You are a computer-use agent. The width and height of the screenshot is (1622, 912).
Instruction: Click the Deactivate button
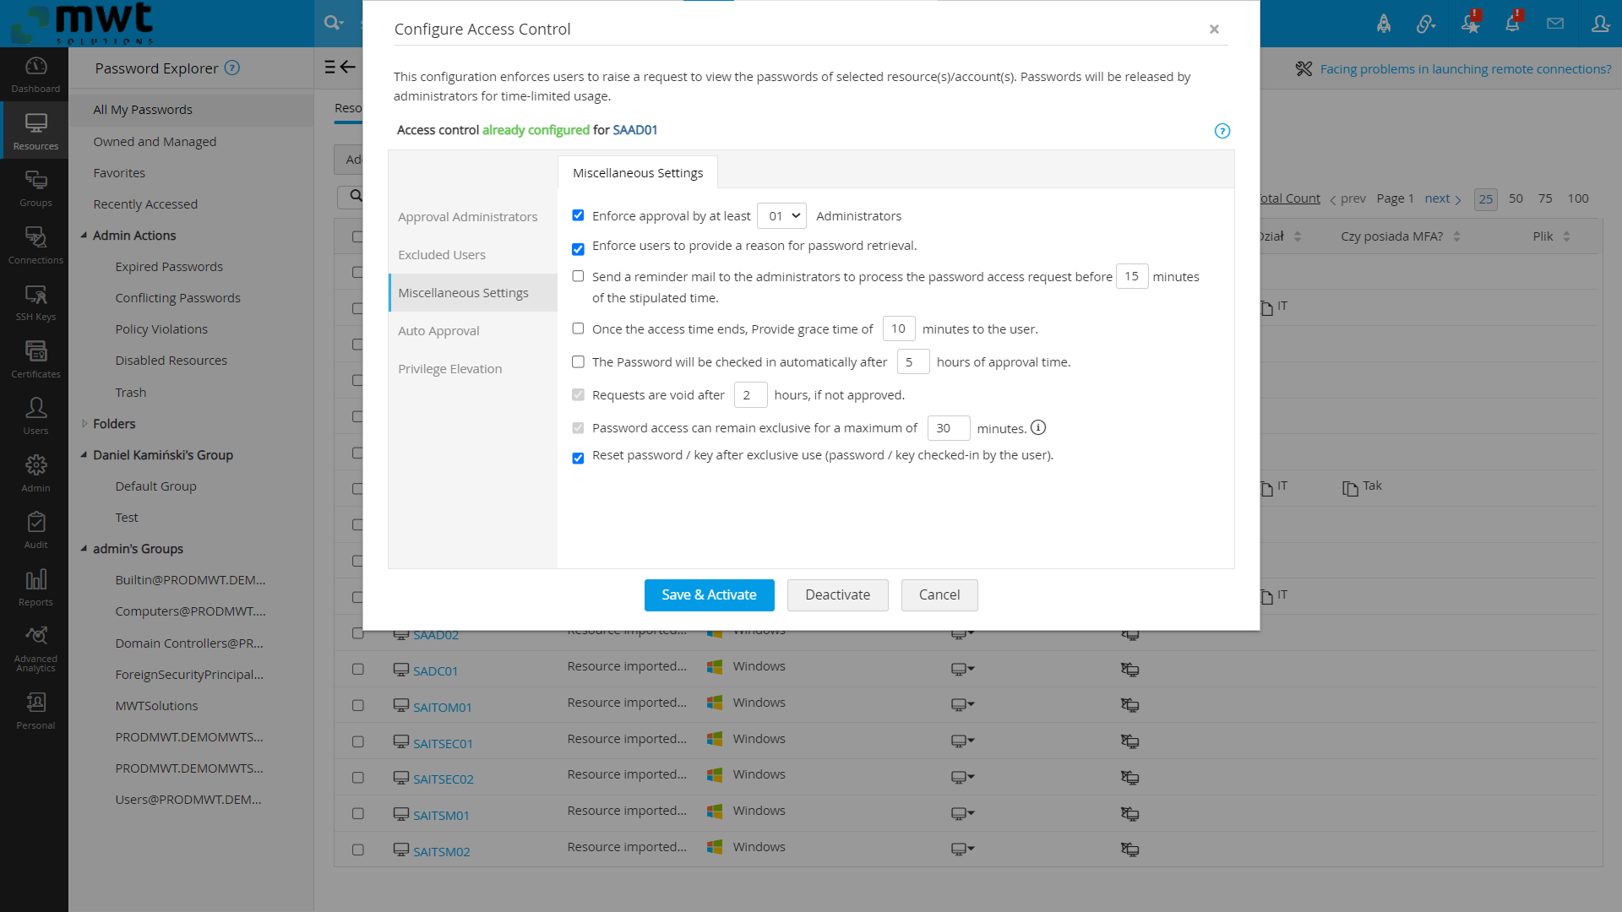tap(837, 594)
